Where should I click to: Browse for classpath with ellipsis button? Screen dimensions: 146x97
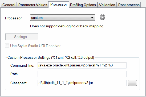coord(132,83)
